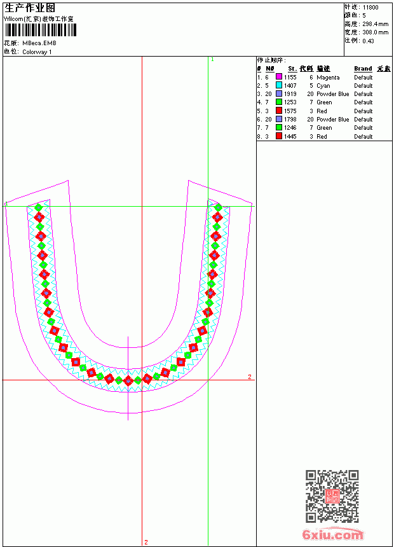394x547 pixels.
Task: Select stitch count 1919
Action: tap(290, 94)
